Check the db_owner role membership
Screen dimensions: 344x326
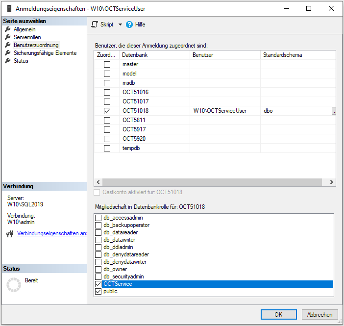tap(98, 269)
